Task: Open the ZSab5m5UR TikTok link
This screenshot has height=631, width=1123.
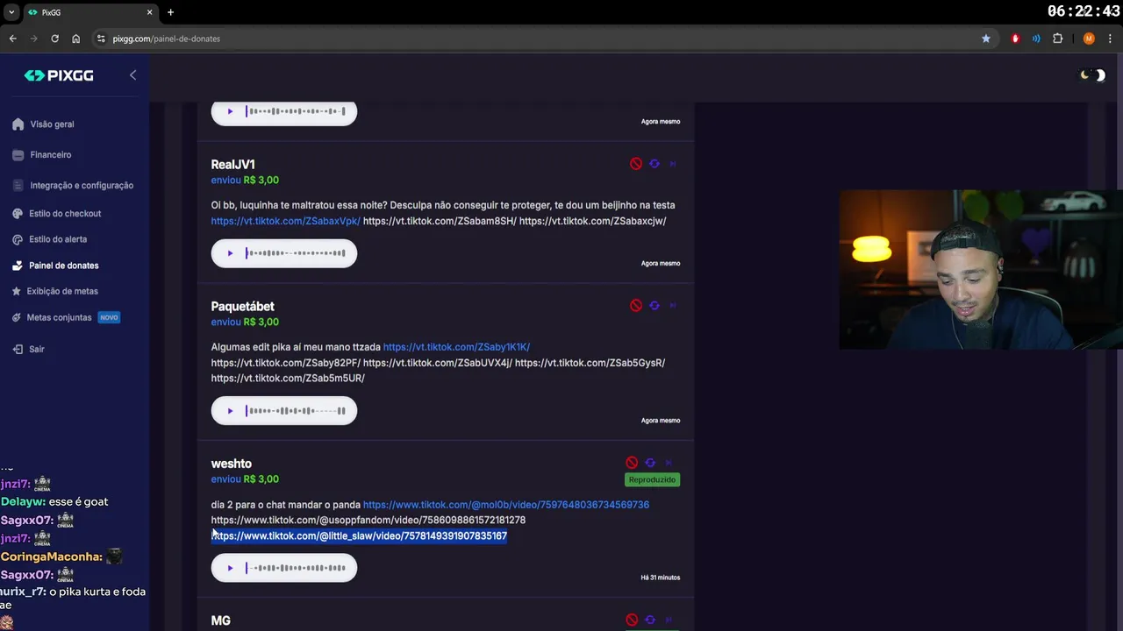Action: (x=288, y=379)
